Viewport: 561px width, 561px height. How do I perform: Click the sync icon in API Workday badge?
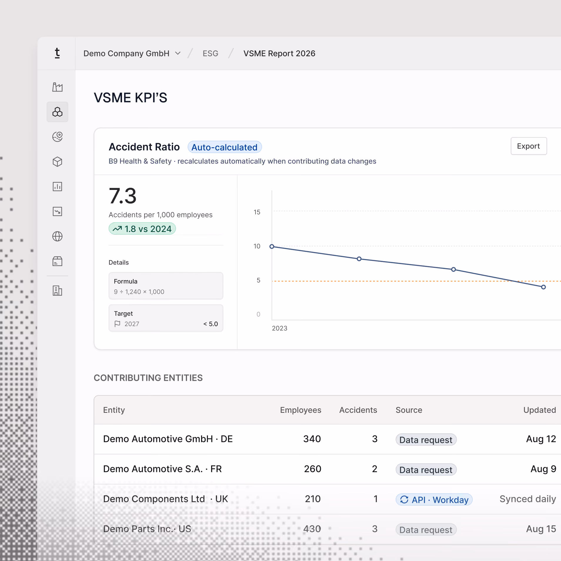point(404,500)
